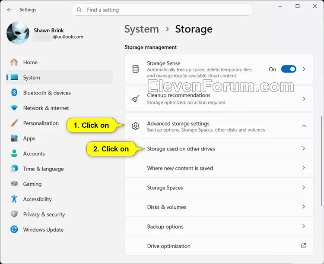This screenshot has width=324, height=264.
Task: Click the Time & language globe icon
Action: click(14, 168)
